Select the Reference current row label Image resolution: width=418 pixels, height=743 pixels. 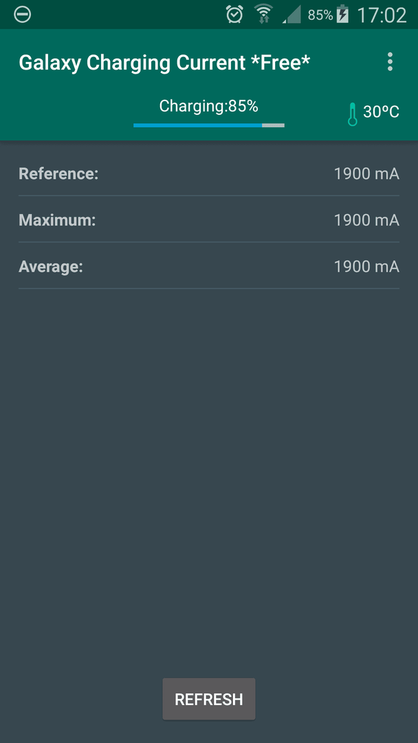[x=58, y=173]
